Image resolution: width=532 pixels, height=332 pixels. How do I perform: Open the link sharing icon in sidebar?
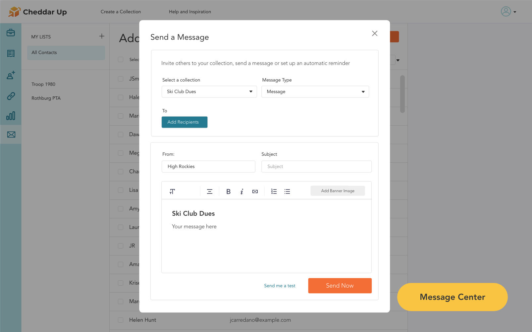tap(11, 96)
